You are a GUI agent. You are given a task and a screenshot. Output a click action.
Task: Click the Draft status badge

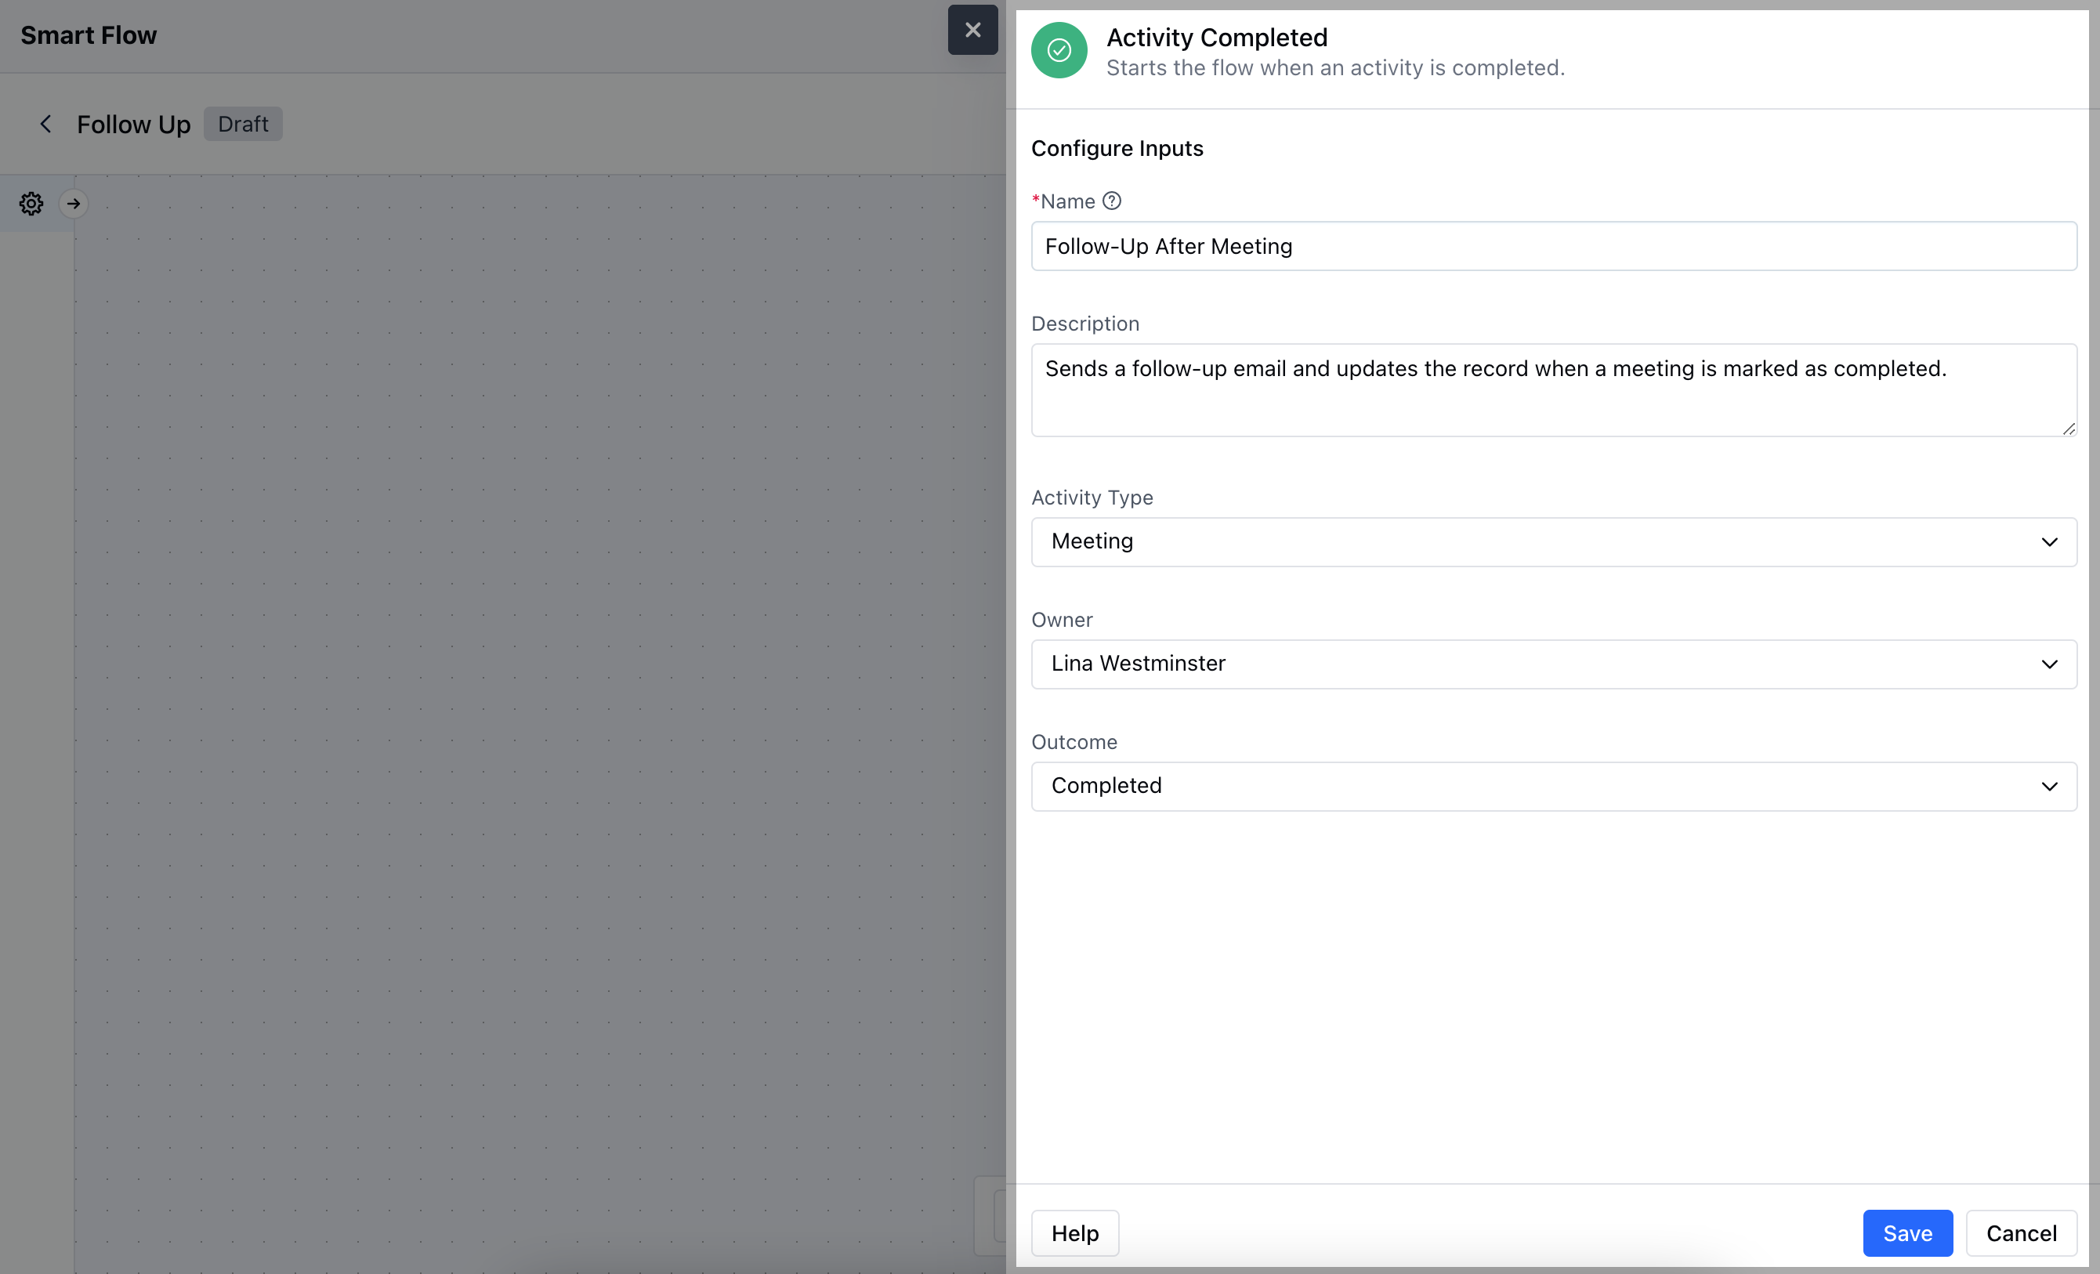coord(243,125)
